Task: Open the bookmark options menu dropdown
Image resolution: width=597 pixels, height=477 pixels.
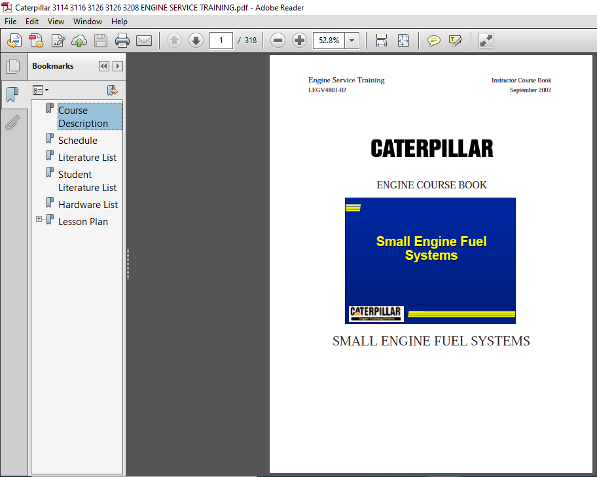Action: click(41, 90)
